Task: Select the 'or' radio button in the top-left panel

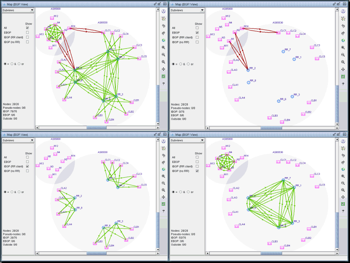Action: pos(18,64)
